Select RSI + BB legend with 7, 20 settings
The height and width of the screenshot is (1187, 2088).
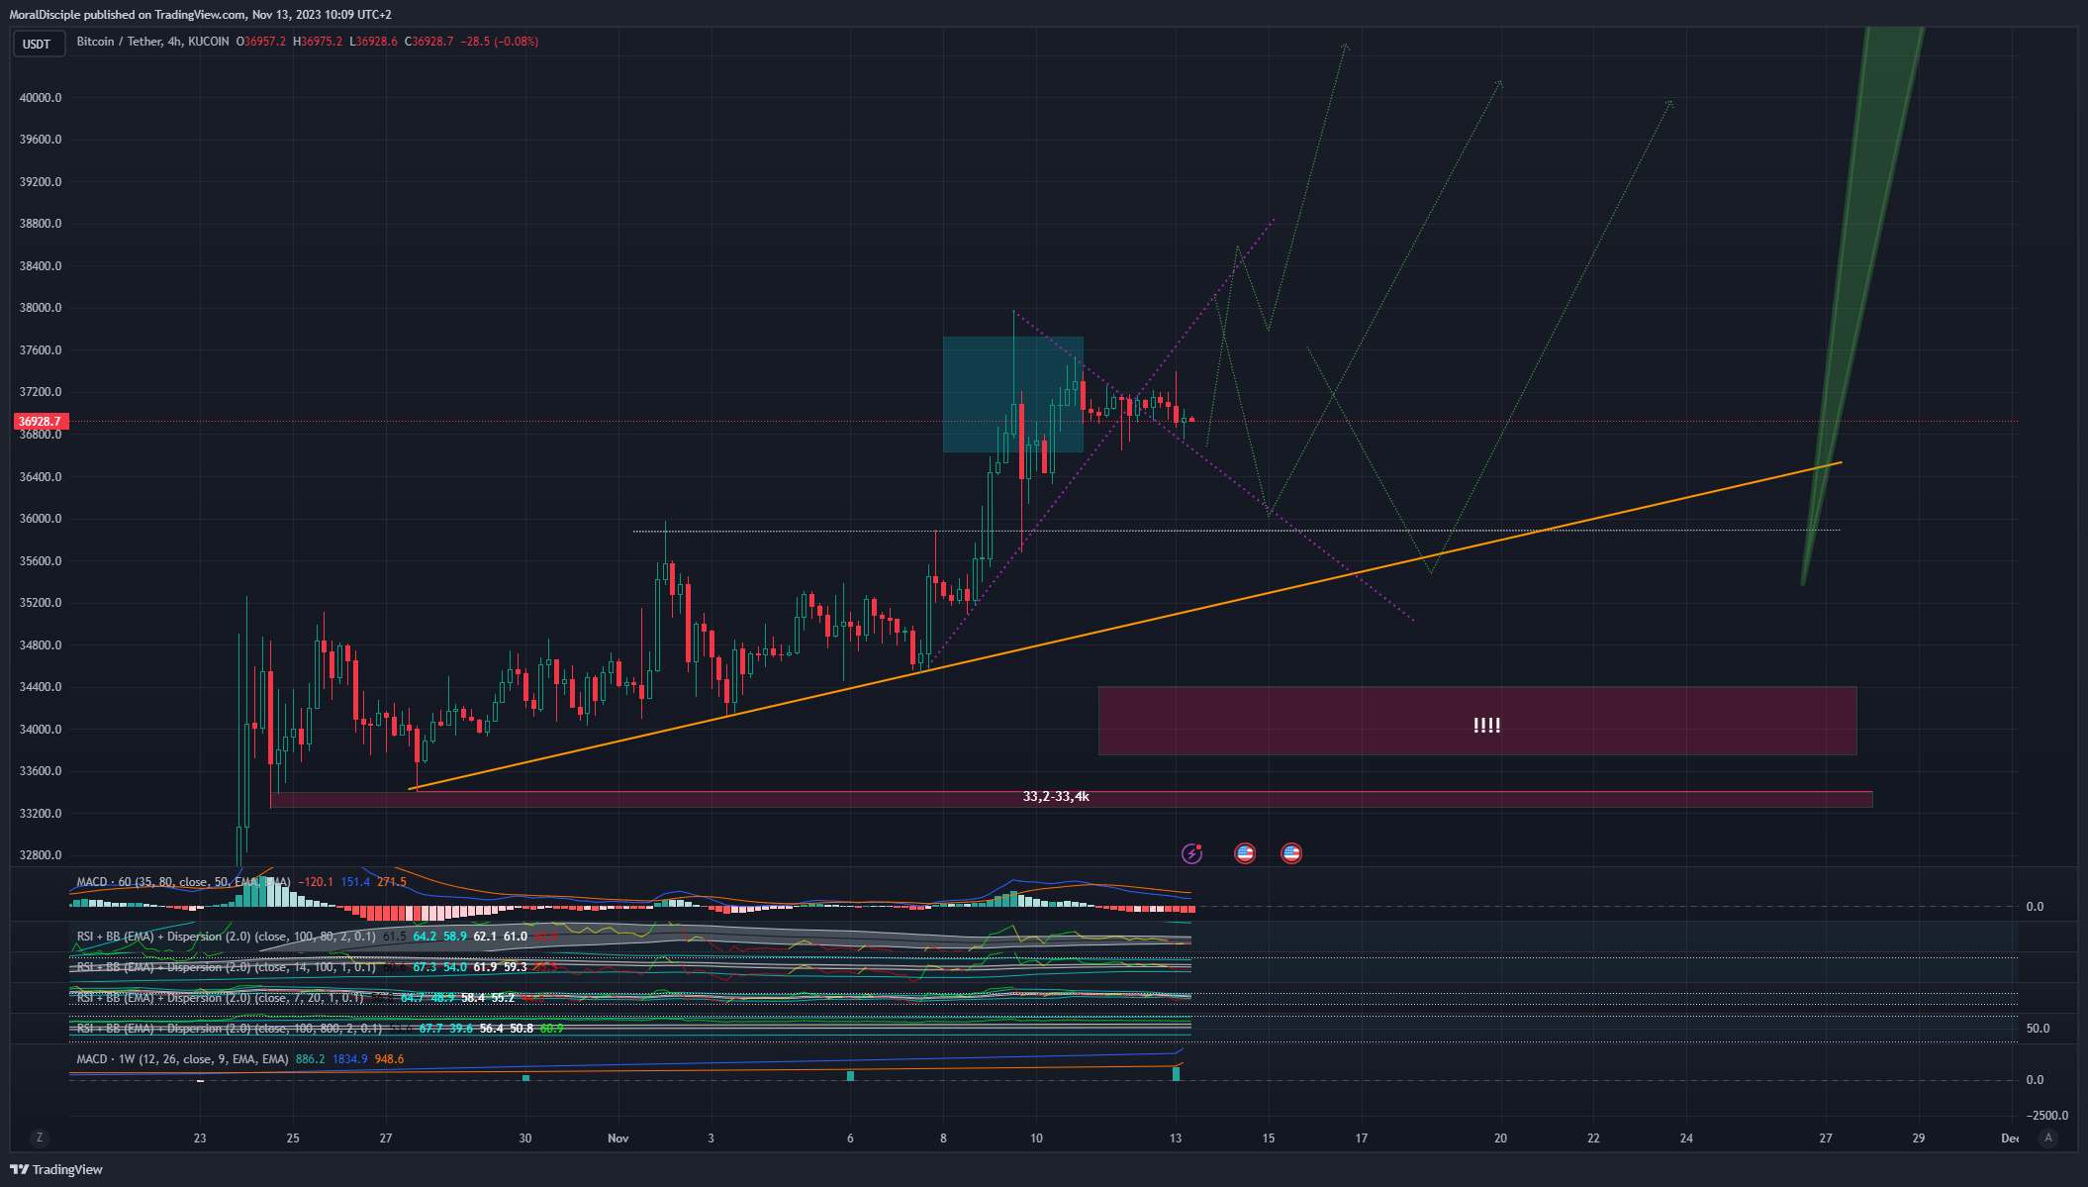[221, 997]
